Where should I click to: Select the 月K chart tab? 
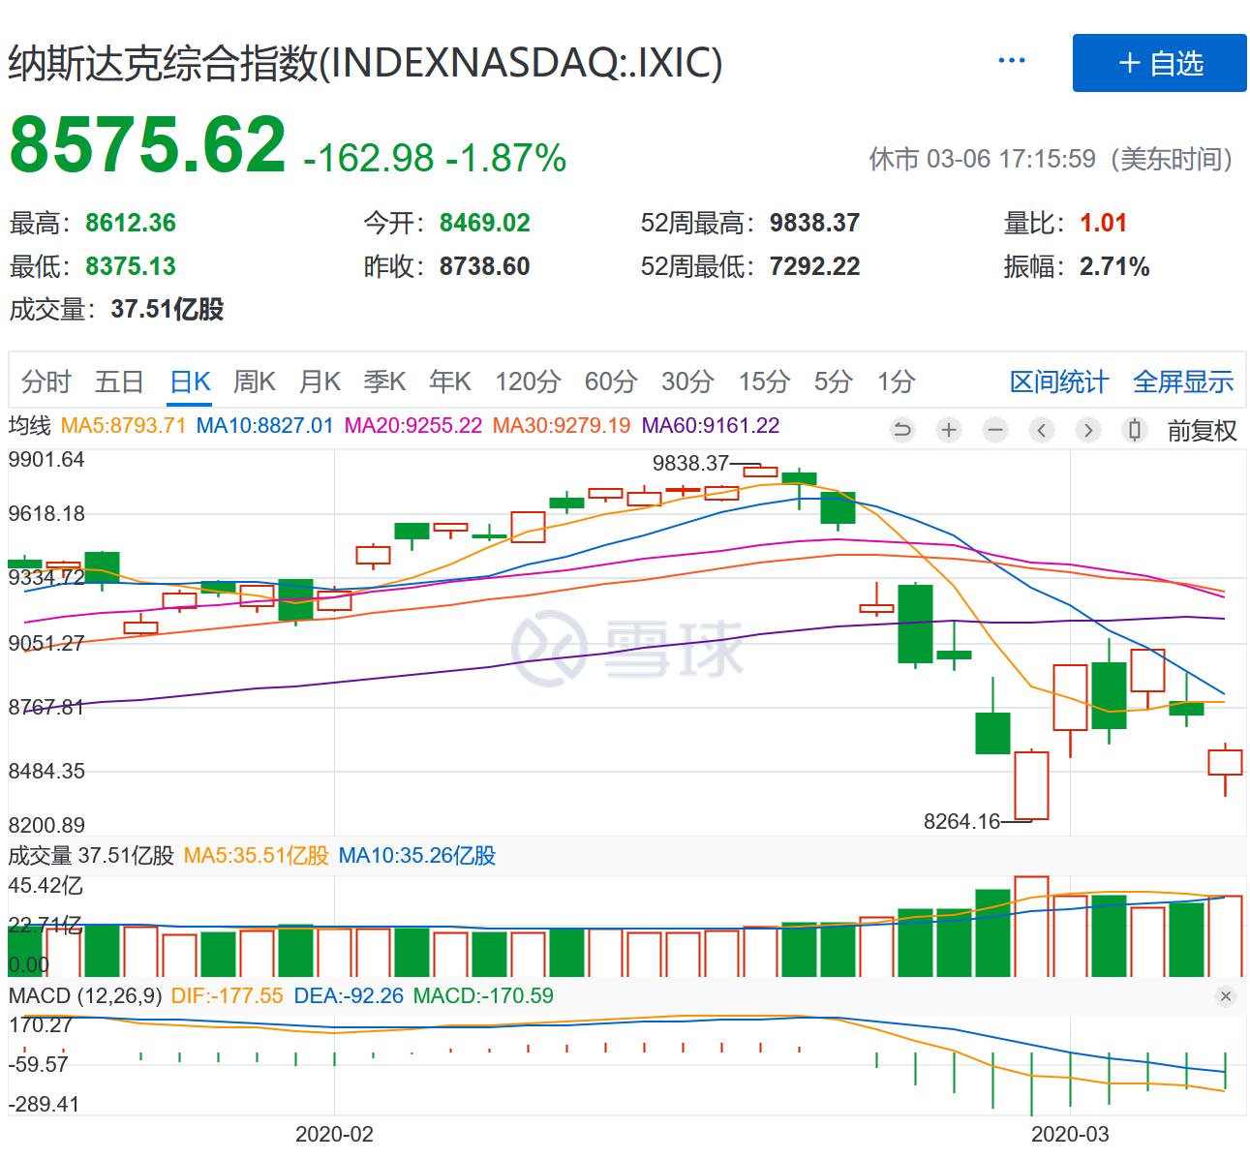point(320,381)
